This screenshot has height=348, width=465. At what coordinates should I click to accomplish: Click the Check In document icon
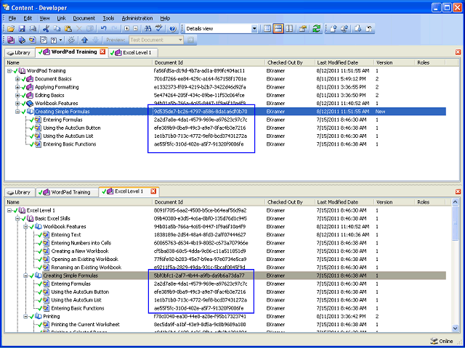[x=333, y=29]
